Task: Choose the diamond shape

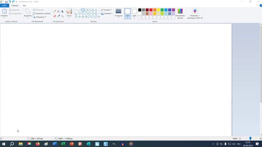Action: (x=79, y=13)
